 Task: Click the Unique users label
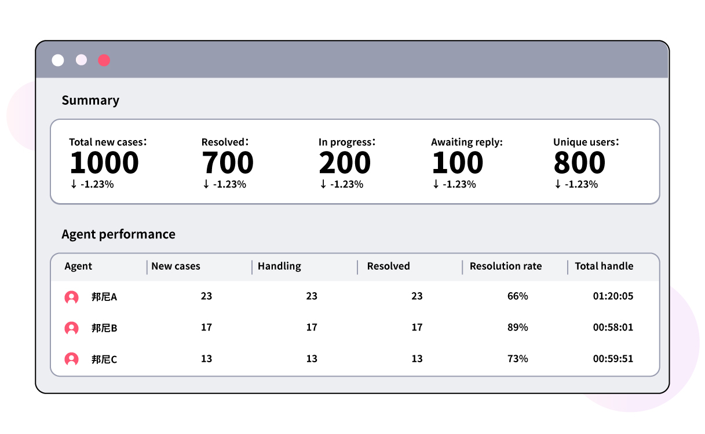point(586,142)
